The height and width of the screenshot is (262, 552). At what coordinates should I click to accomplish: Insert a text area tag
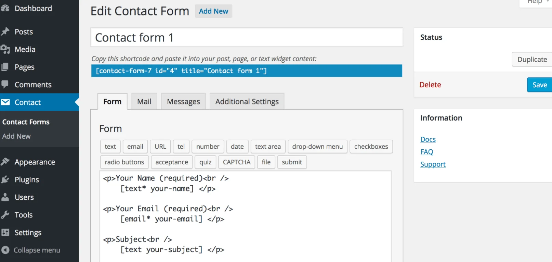tap(268, 147)
